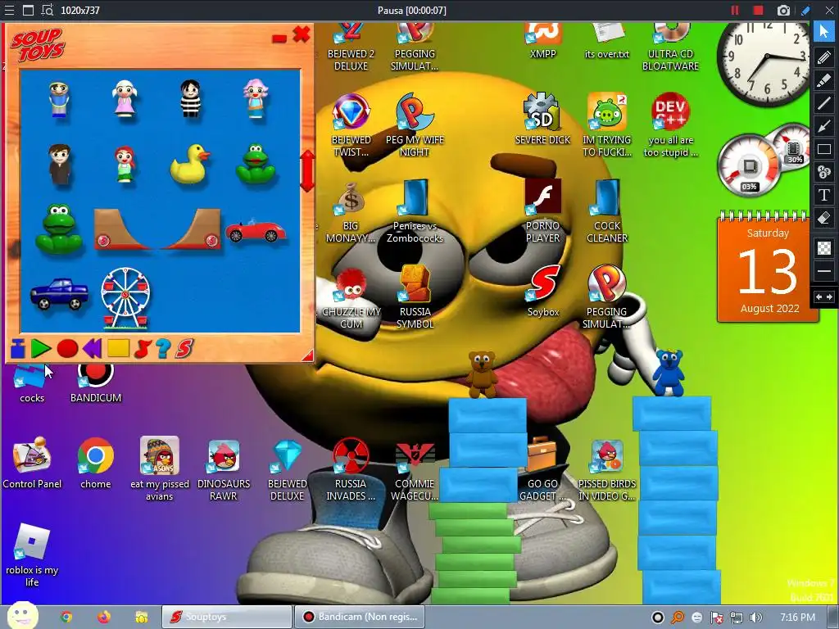Click the red pause button in recorder bar
This screenshot has height=629, width=839.
(735, 10)
